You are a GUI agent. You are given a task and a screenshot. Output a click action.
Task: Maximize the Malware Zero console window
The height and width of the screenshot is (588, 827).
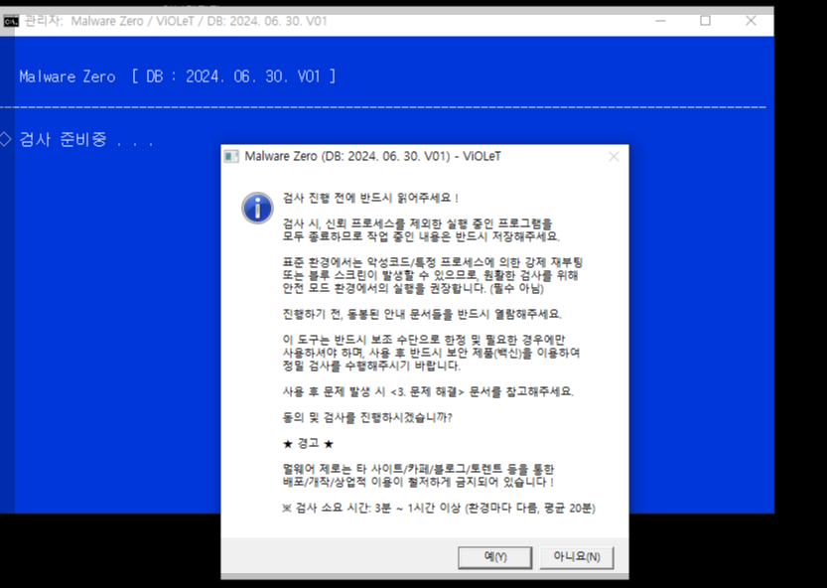pyautogui.click(x=705, y=21)
